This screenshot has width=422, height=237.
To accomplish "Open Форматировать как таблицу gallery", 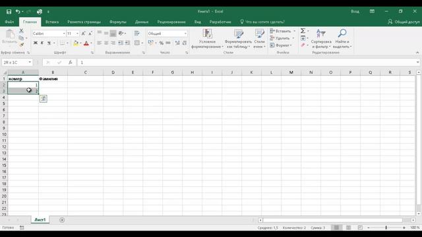I will pos(238,39).
